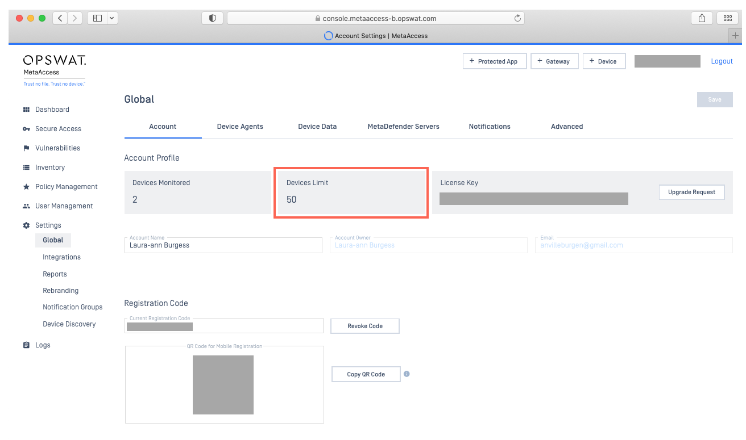Open Inventory in the sidebar
This screenshot has width=746, height=440.
coord(50,167)
